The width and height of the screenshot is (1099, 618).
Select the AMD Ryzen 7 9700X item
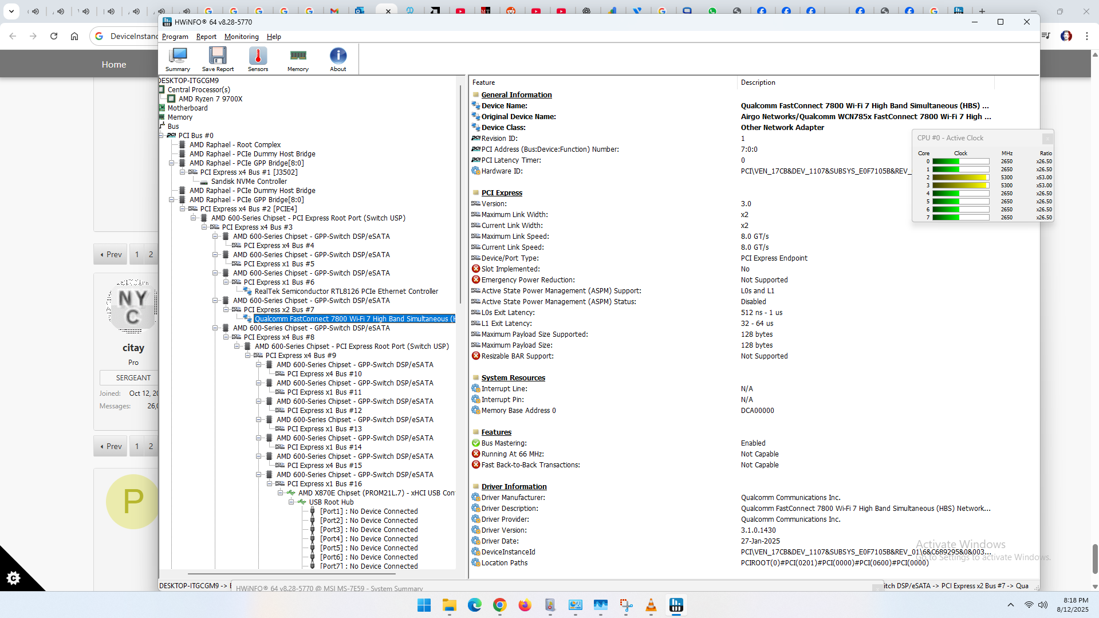coord(210,99)
